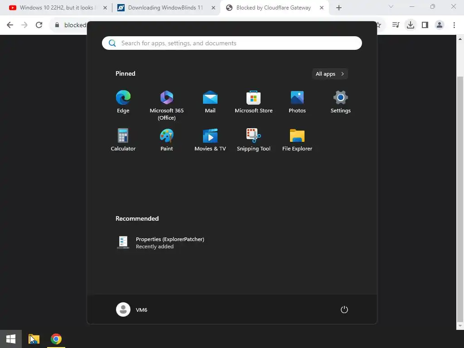
Task: Close the Downloading WindowBlinds 11 tab
Action: [213, 8]
